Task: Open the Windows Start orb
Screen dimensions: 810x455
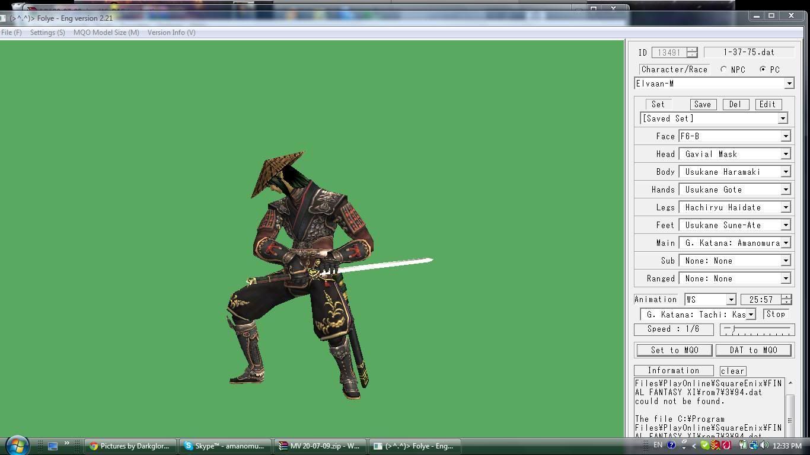Action: [17, 445]
